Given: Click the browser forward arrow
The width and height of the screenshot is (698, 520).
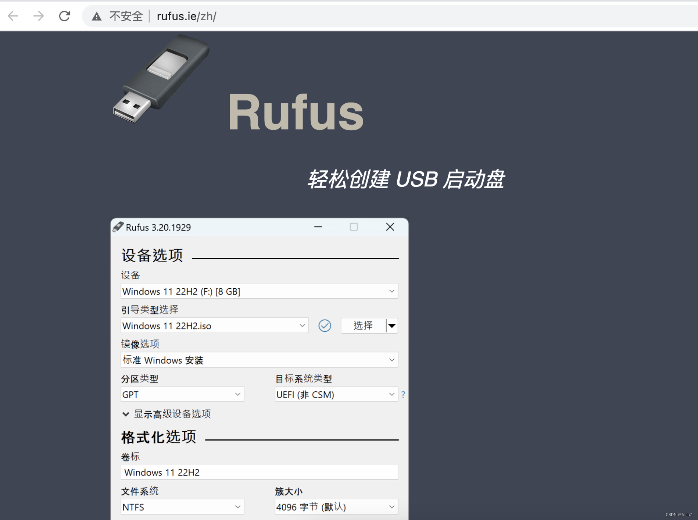Looking at the screenshot, I should pos(38,16).
